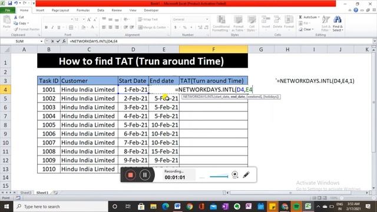
Task: Click the Font Color letter A icon
Action: tap(92, 28)
